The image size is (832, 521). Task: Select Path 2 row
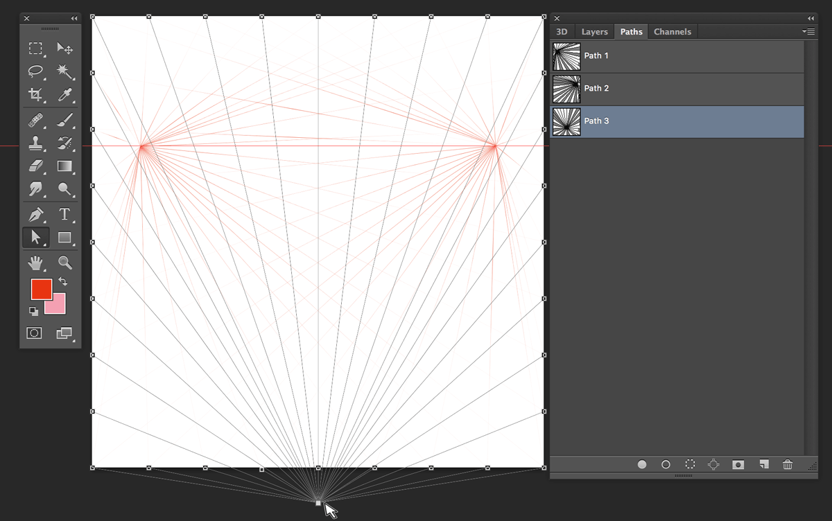coord(677,89)
